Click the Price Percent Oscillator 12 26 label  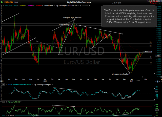[x=20, y=85]
